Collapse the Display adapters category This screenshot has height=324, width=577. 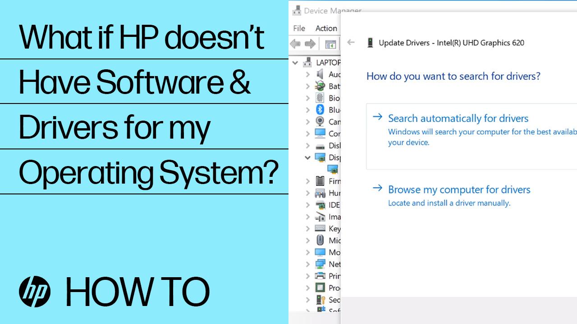pos(308,157)
